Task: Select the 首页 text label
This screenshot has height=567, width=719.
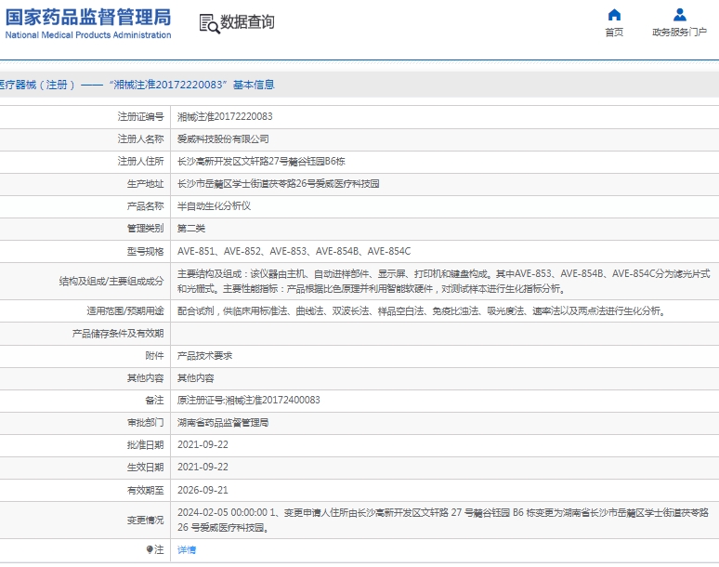Action: pyautogui.click(x=614, y=33)
